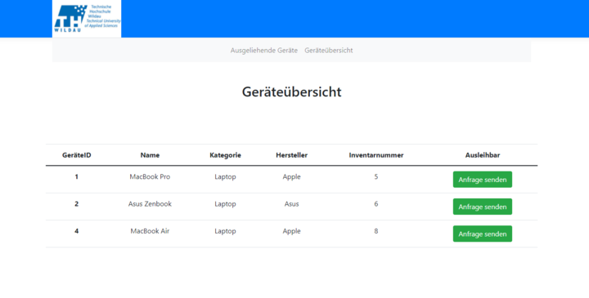Select the MacBook Pro name cell
This screenshot has height=298, width=589.
[x=150, y=176]
